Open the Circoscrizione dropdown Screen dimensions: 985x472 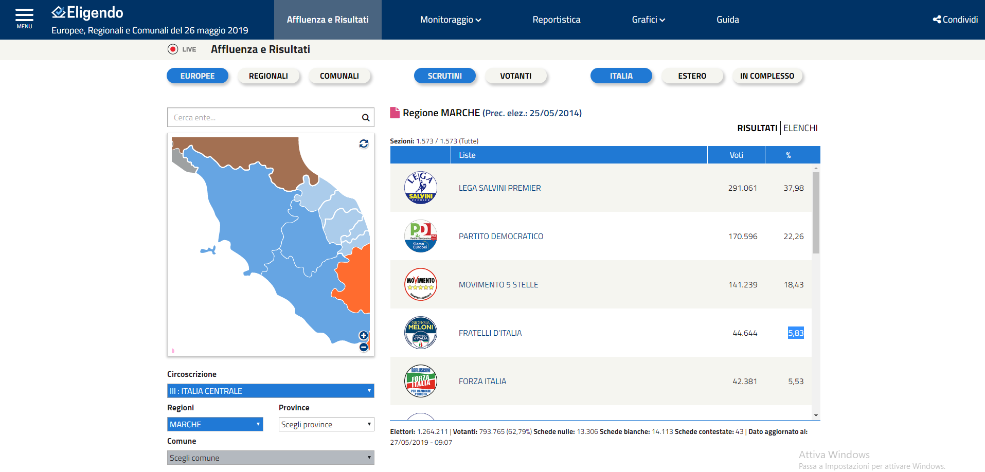271,391
